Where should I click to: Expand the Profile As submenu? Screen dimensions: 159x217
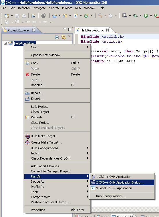coord(57,187)
